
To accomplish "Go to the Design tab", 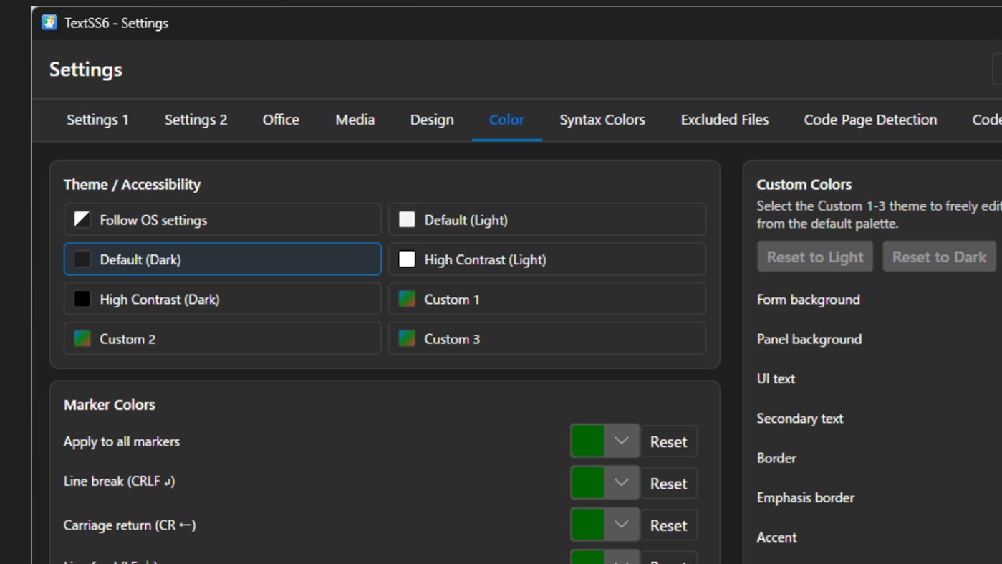I will pyautogui.click(x=432, y=120).
